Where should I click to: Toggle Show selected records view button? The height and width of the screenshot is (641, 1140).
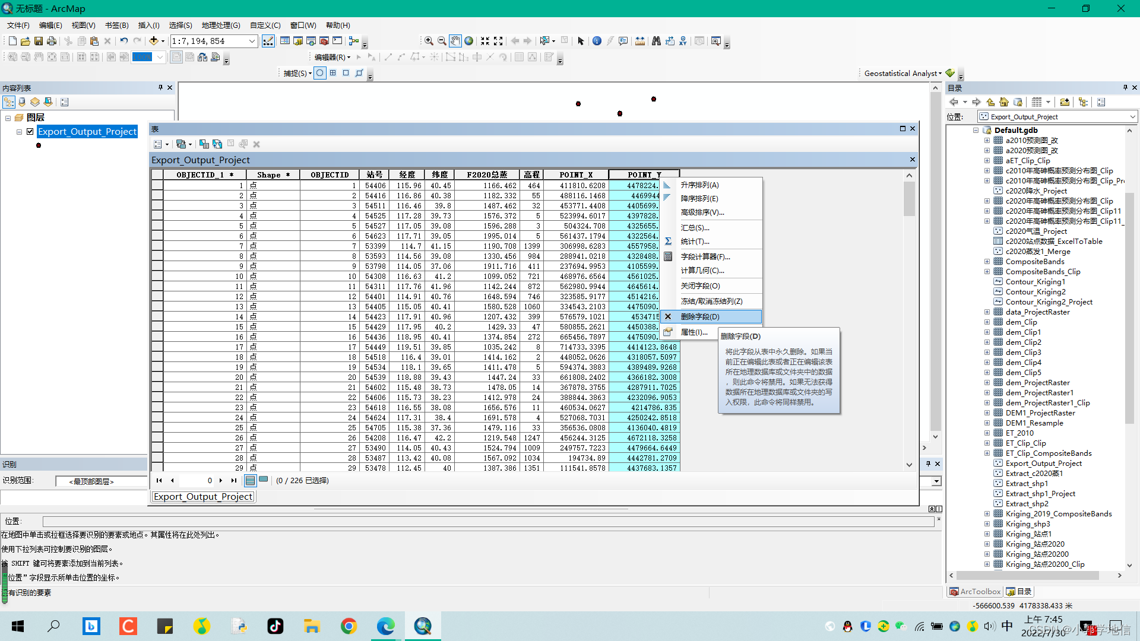tap(264, 480)
